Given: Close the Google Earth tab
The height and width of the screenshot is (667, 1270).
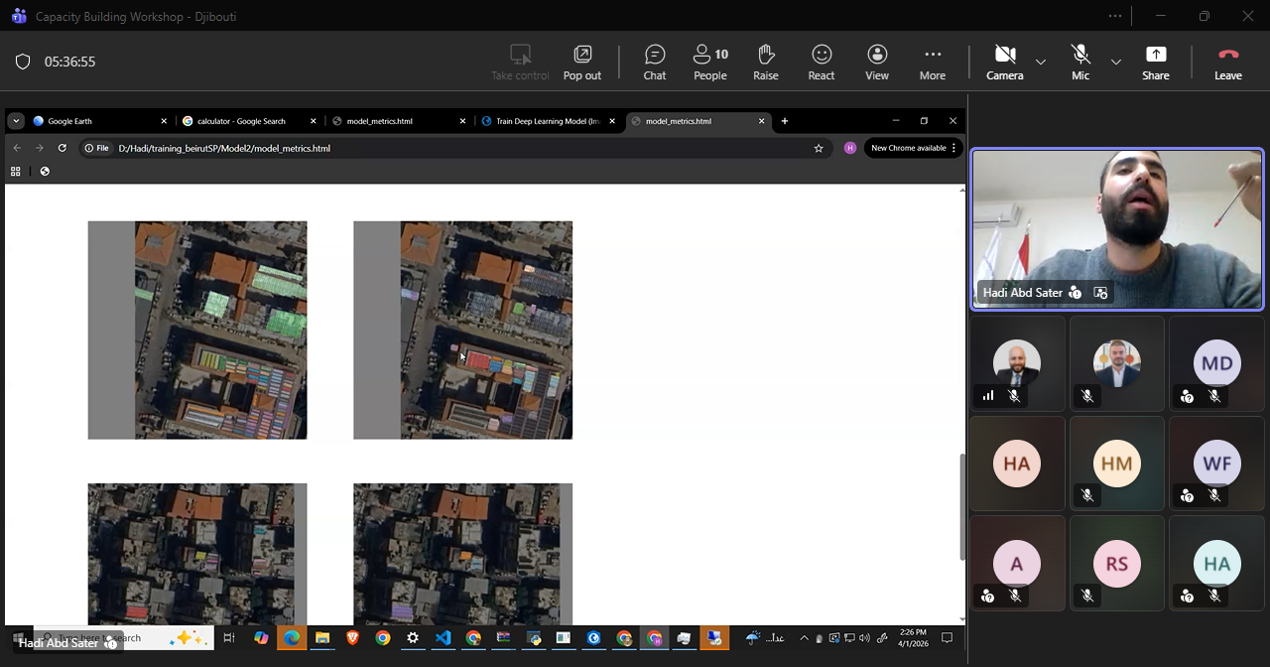Looking at the screenshot, I should coord(164,121).
